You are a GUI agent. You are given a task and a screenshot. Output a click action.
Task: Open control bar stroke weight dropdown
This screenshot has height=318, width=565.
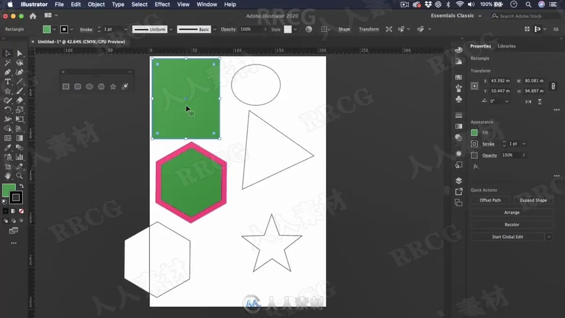126,29
